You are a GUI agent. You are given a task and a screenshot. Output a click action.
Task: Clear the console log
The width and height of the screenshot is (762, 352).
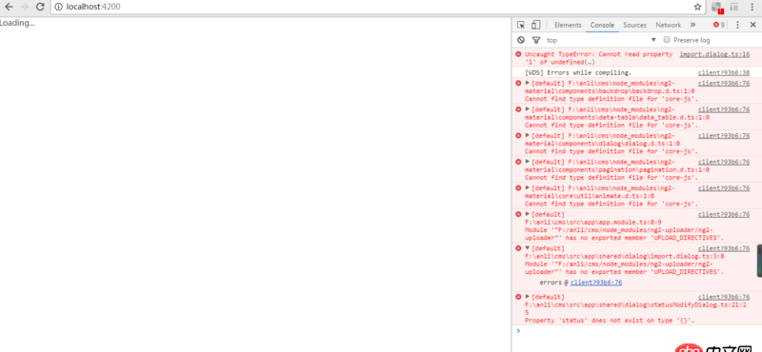tap(521, 40)
